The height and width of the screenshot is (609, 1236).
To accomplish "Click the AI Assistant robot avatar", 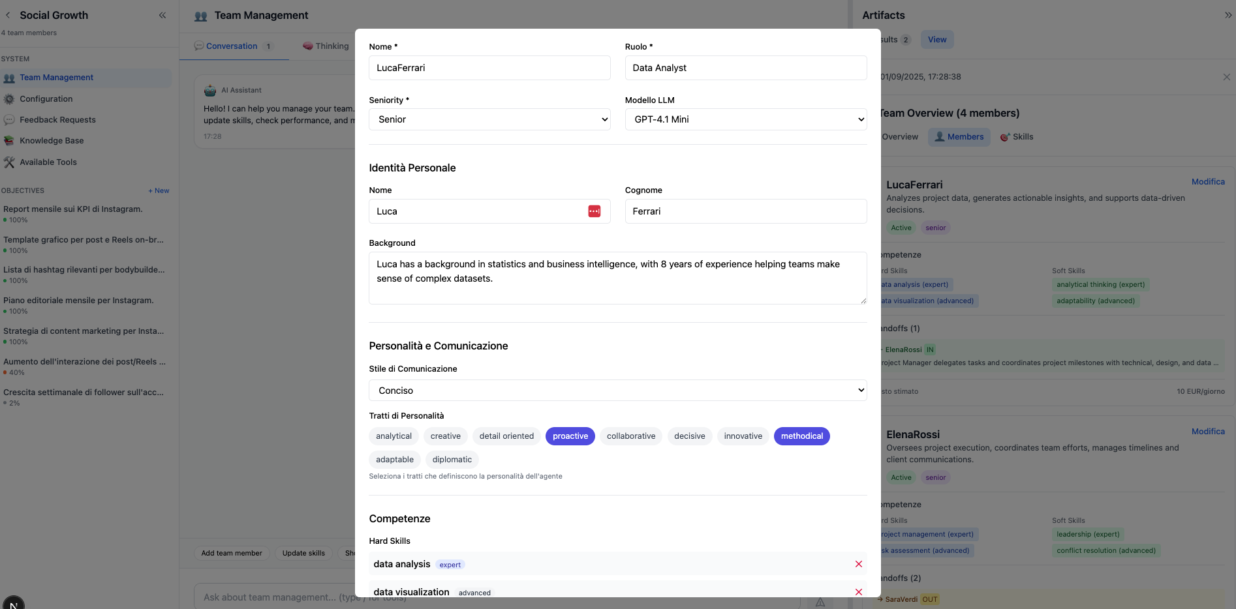I will pyautogui.click(x=210, y=91).
